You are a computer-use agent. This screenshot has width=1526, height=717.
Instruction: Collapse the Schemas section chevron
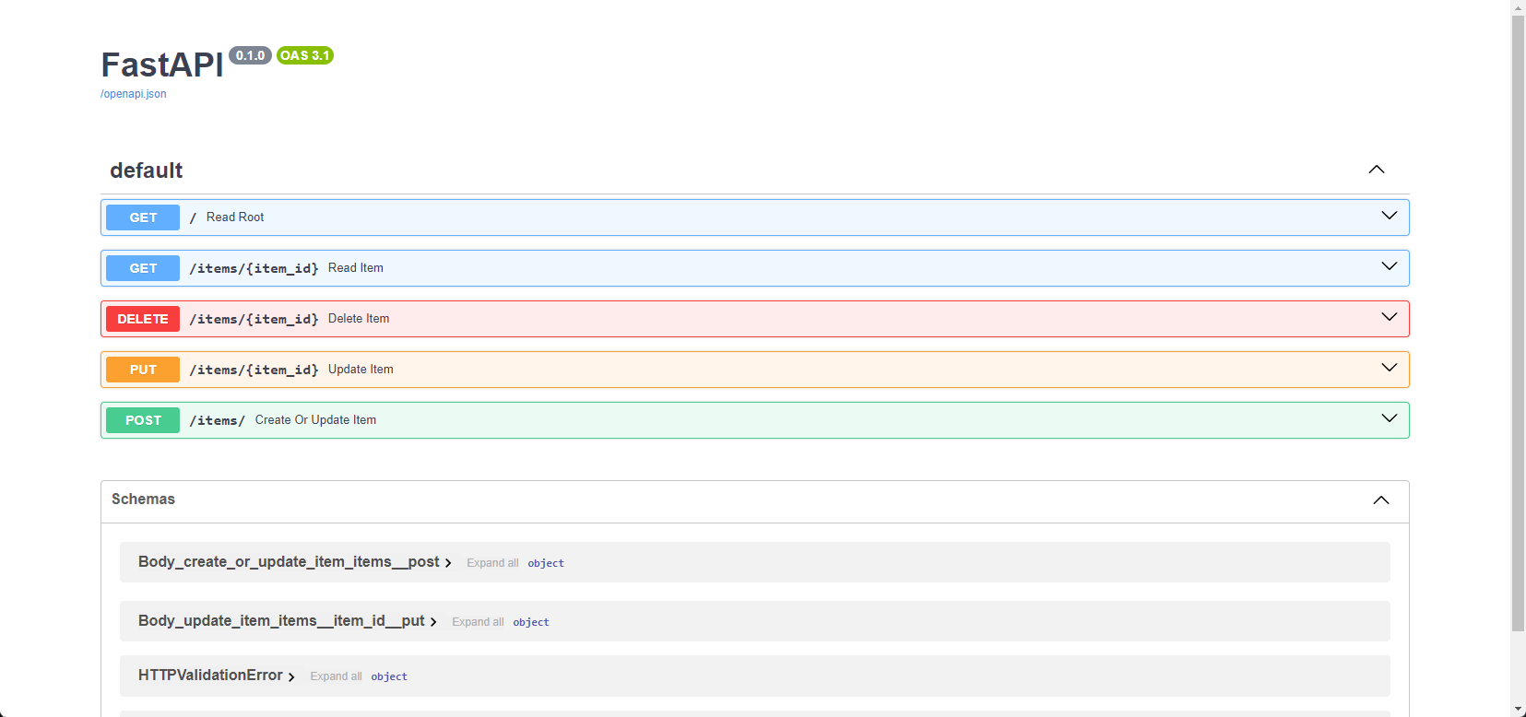[x=1381, y=500]
